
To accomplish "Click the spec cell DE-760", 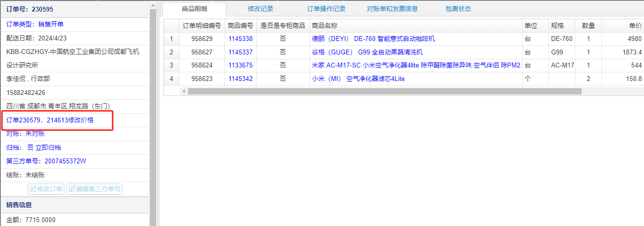I will click(562, 39).
